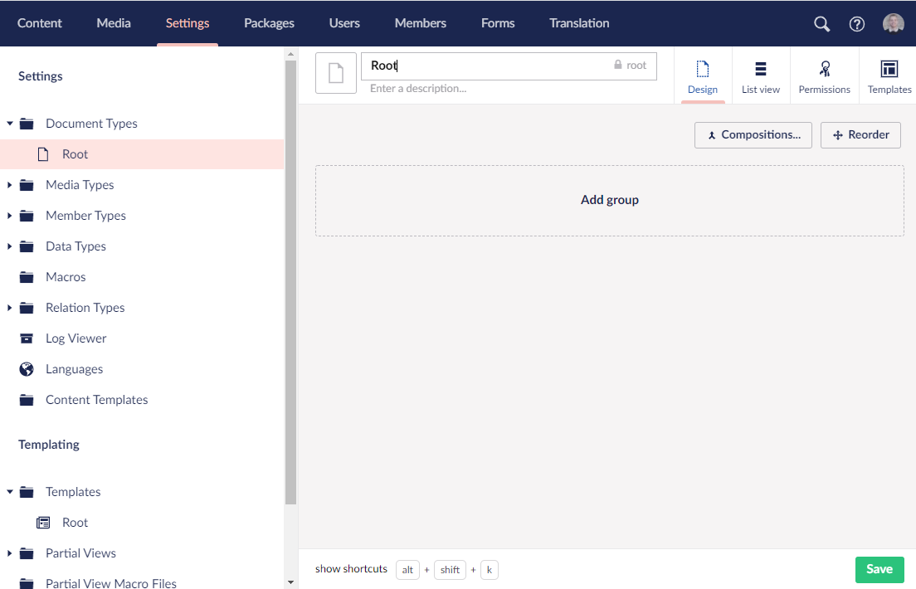The width and height of the screenshot is (916, 589).
Task: Open the search magnifying glass icon
Action: point(821,24)
